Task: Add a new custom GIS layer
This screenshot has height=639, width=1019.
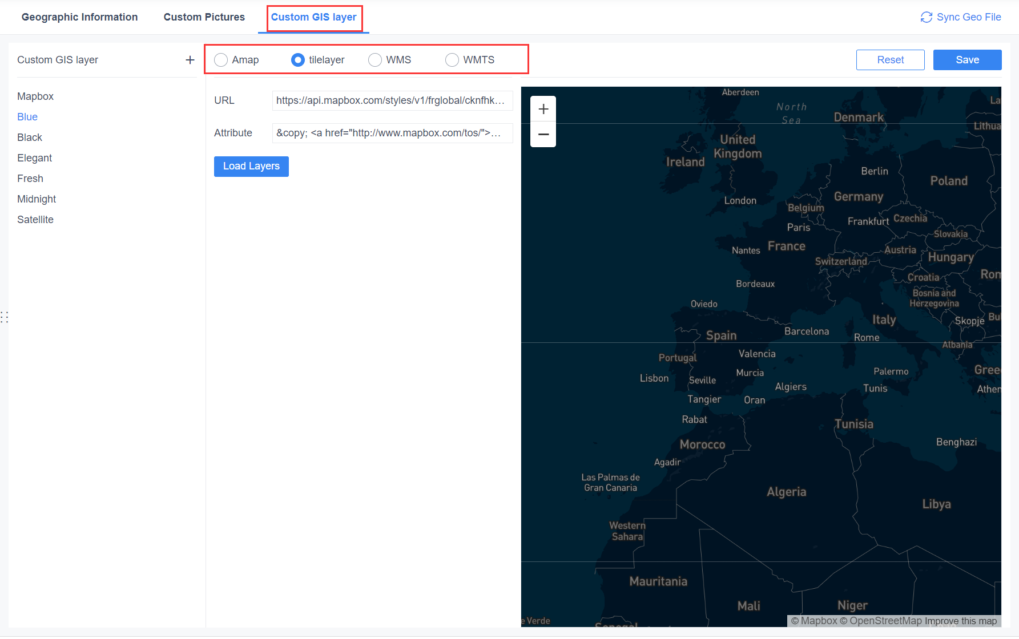Action: pyautogui.click(x=190, y=60)
